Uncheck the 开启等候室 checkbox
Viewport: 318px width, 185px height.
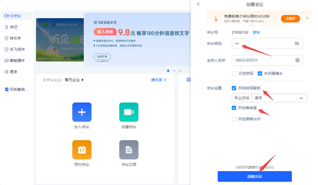point(234,108)
